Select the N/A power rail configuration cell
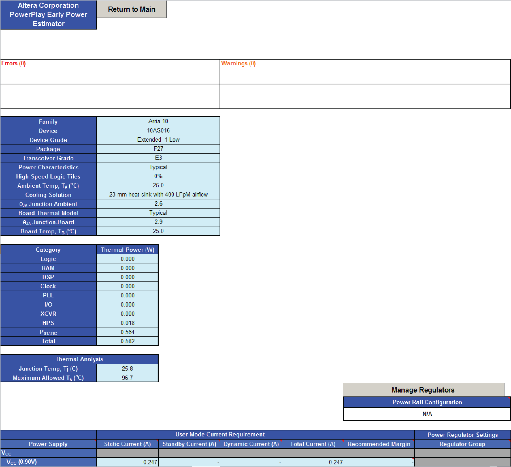Screen dimensions: 511x467 [427, 414]
